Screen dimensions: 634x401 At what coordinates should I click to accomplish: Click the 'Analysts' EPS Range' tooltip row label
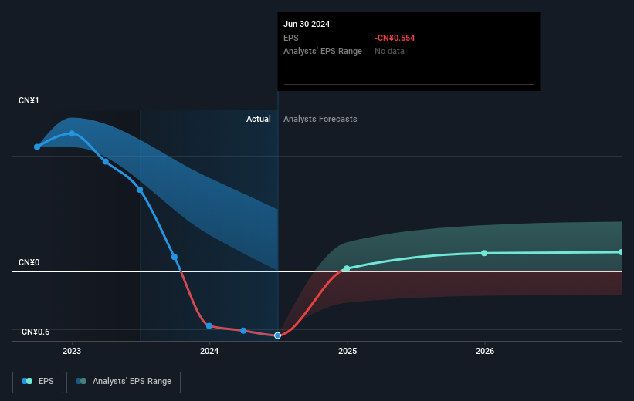click(x=323, y=52)
